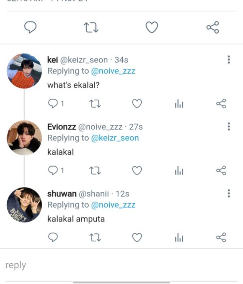View analytics for shuwan's reply
The width and height of the screenshot is (243, 284).
[179, 238]
